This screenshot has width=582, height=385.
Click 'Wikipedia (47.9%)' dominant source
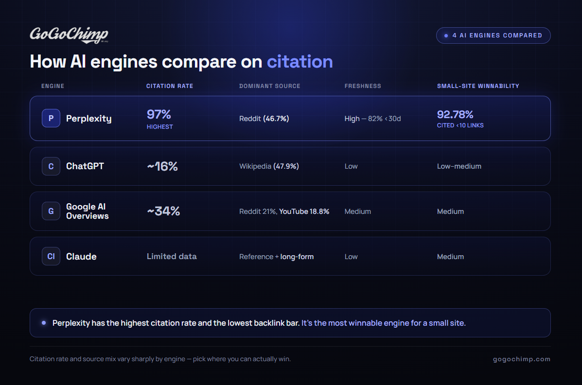pos(269,166)
